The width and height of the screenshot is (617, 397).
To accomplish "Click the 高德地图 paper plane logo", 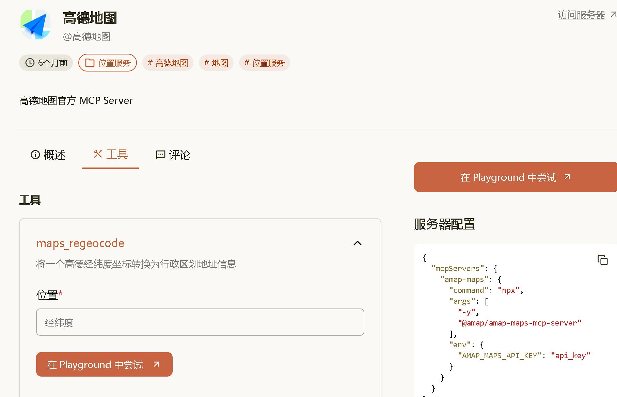I will coord(35,24).
